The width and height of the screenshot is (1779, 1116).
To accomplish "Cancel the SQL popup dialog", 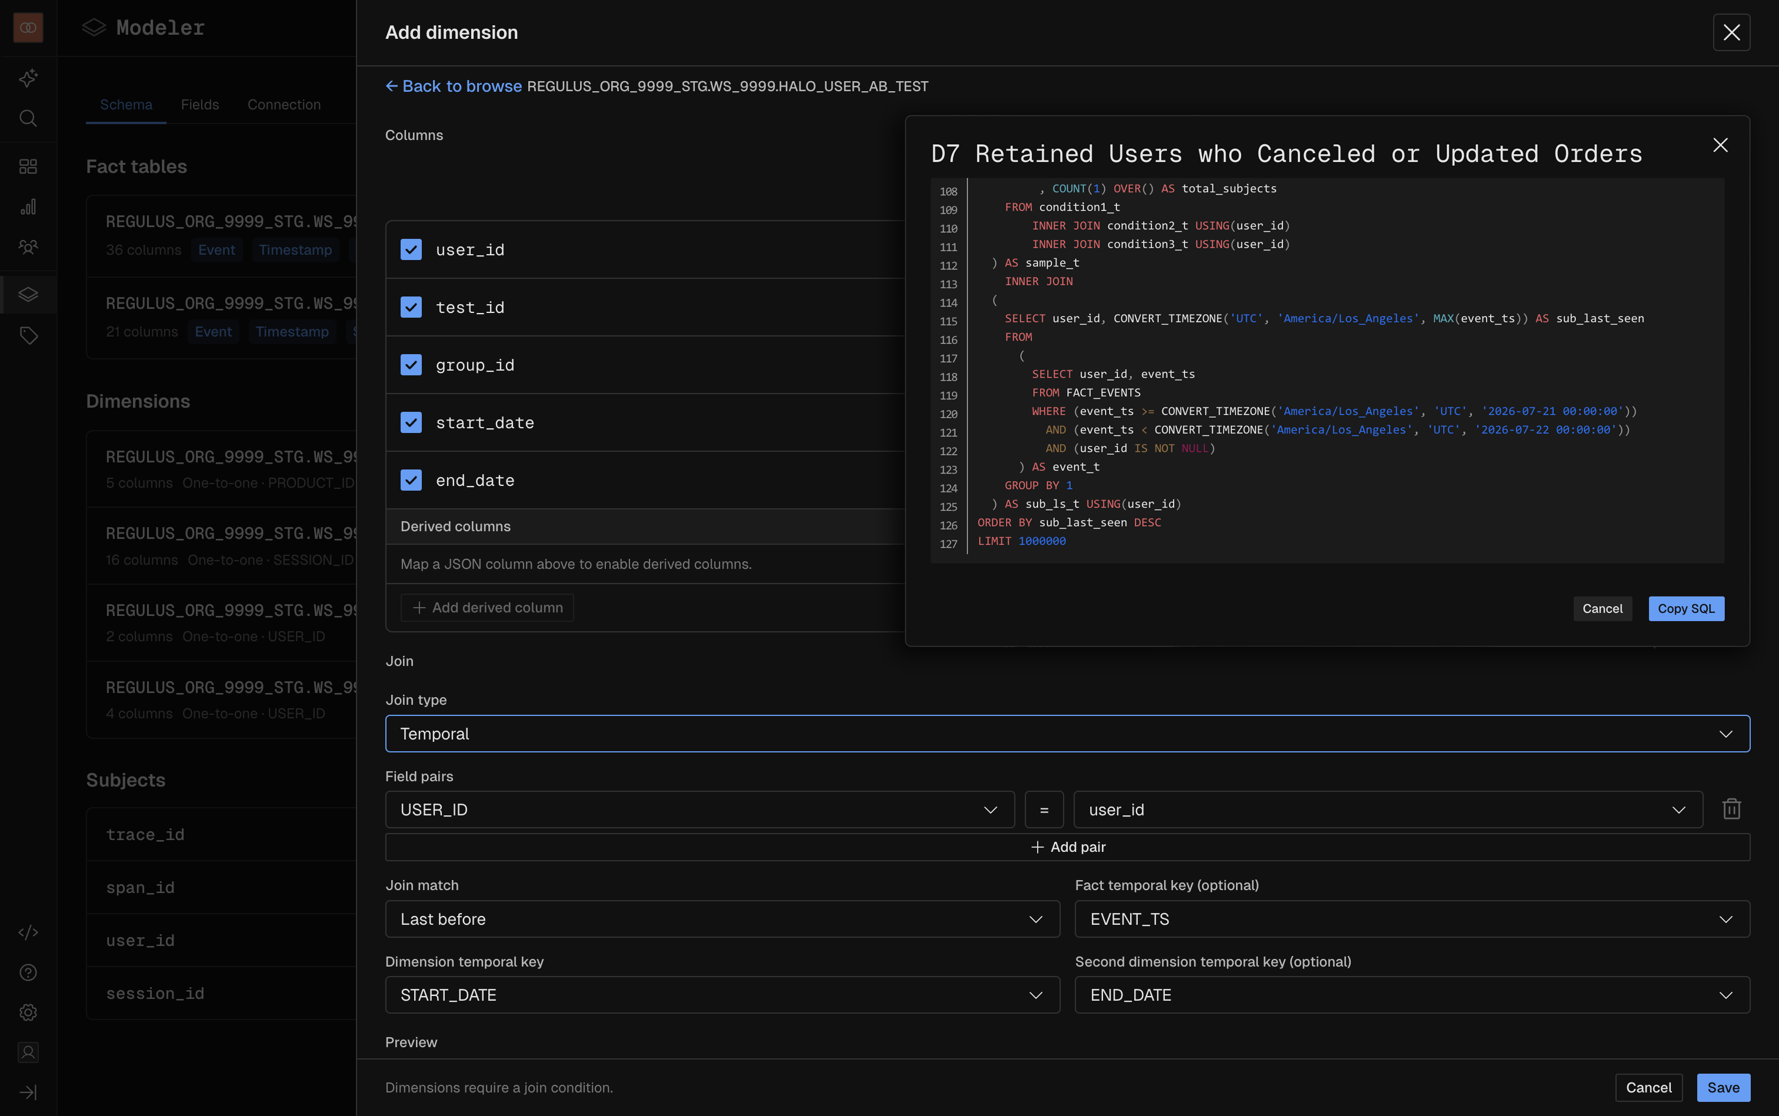I will click(1602, 609).
